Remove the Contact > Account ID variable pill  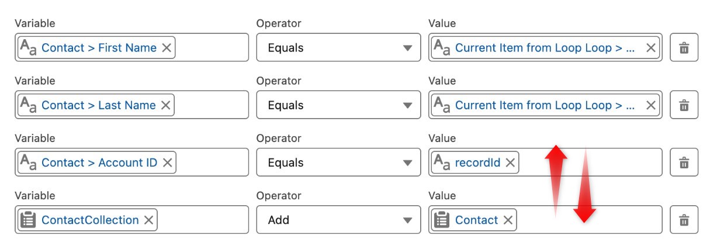pos(167,163)
